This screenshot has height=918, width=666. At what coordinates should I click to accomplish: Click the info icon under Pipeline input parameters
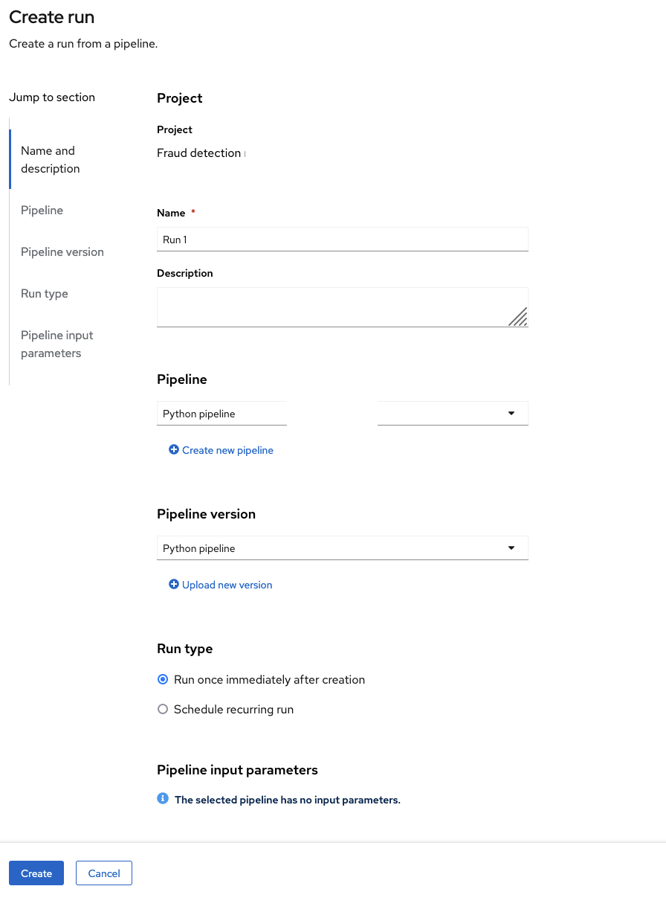[163, 799]
